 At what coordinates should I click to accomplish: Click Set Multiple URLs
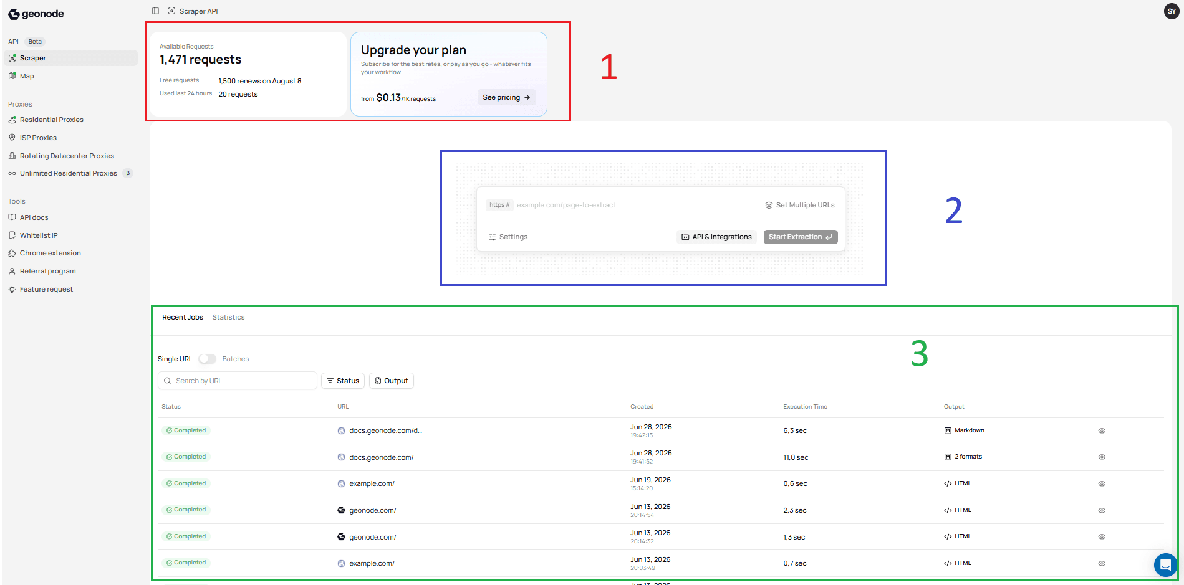800,205
